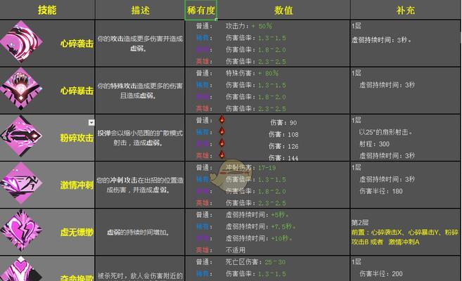Click 普通 rarity label in 粉碎攻击 row
The image size is (462, 281).
pyautogui.click(x=204, y=120)
